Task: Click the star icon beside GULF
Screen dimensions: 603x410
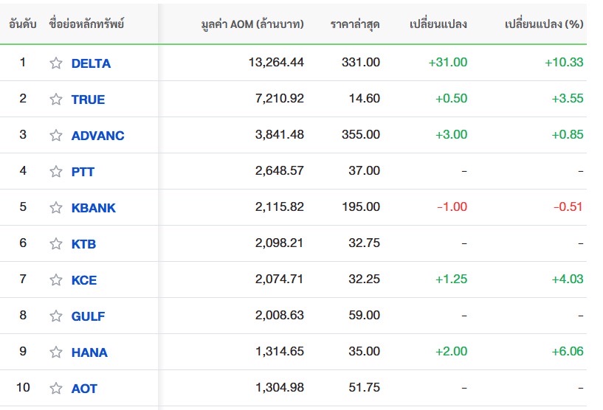Action: 56,316
